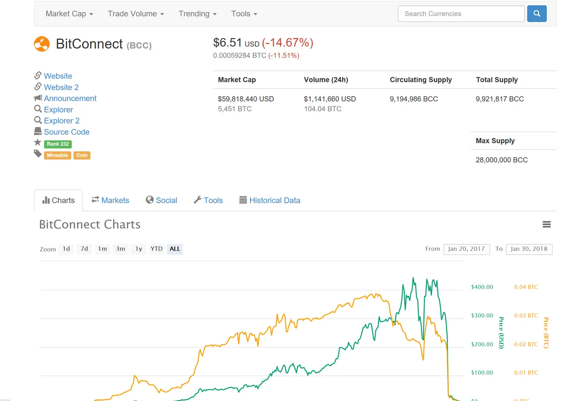Click the 9,194,986 BCC circulating supply
The width and height of the screenshot is (573, 401).
(x=414, y=99)
